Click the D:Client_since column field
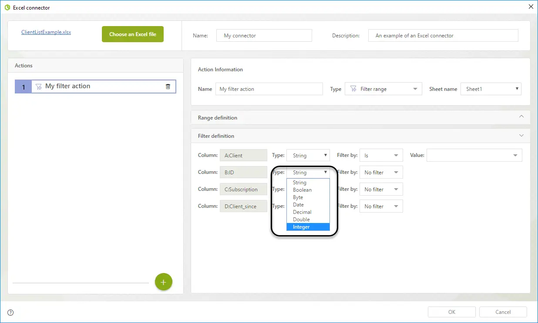Image resolution: width=538 pixels, height=323 pixels. tap(243, 206)
